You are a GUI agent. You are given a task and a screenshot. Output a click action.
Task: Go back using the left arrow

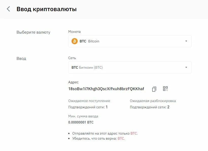(8, 9)
